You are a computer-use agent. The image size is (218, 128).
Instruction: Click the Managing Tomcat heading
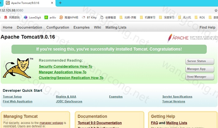click(21, 116)
